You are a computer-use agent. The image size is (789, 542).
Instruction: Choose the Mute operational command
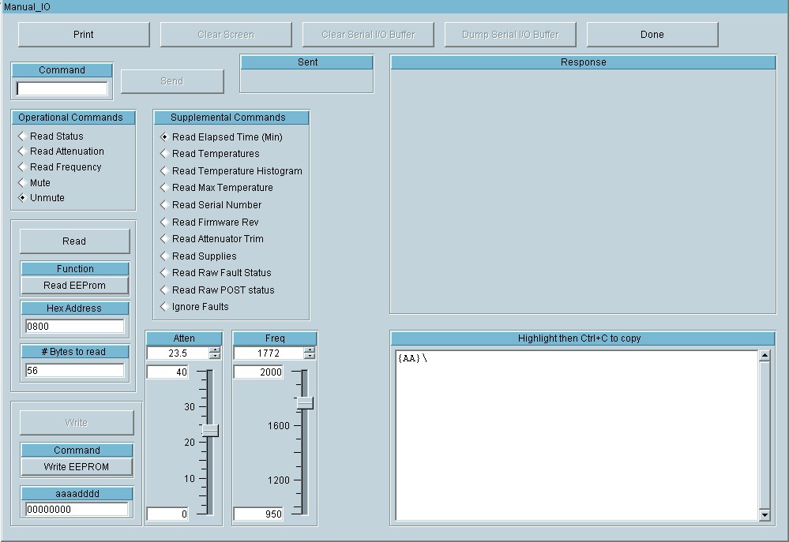coord(22,183)
